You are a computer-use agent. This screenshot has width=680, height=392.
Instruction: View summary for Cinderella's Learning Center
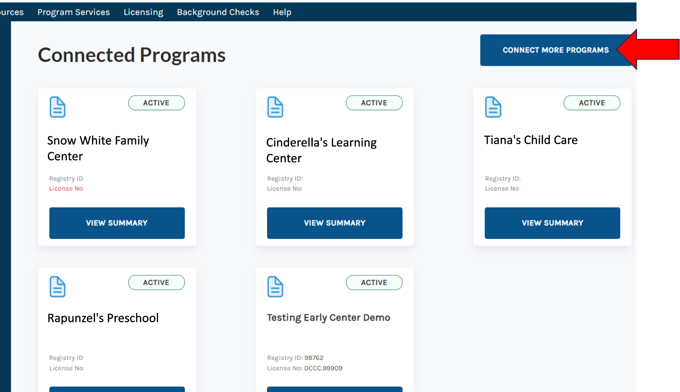(x=335, y=223)
